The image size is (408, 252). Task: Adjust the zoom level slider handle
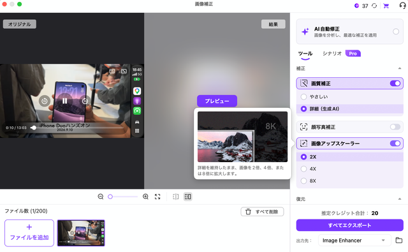(110, 196)
